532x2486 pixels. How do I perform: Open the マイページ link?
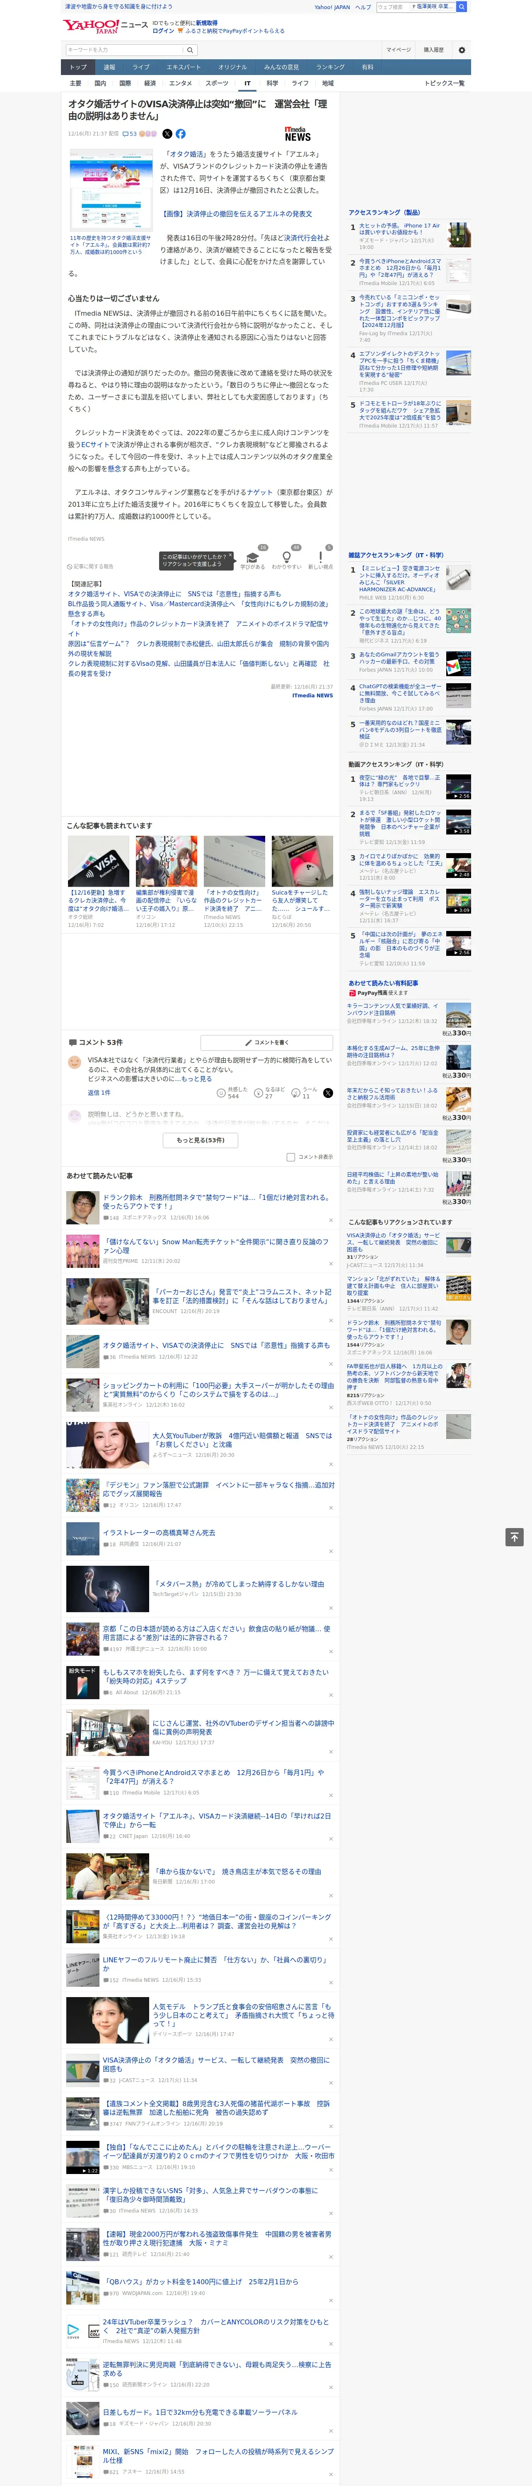click(398, 50)
